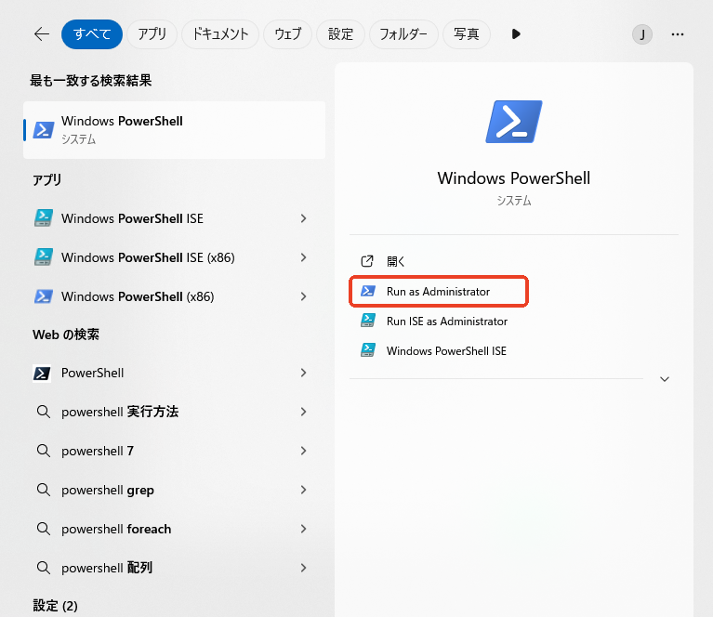Open the PowerShell web search result
This screenshot has height=617, width=713.
(93, 373)
